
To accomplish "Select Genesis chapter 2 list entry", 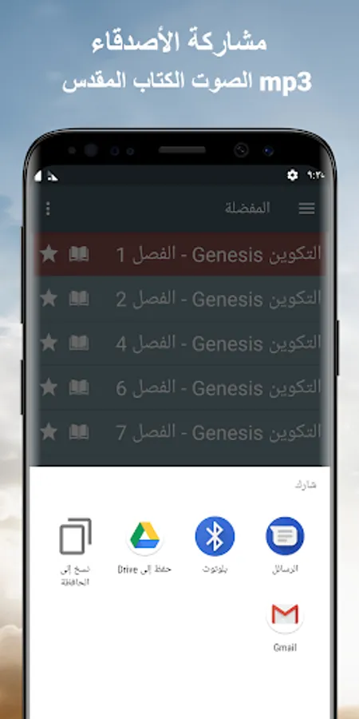I will click(180, 299).
